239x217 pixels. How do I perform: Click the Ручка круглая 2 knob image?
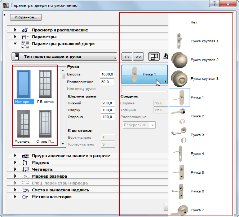pos(179,60)
